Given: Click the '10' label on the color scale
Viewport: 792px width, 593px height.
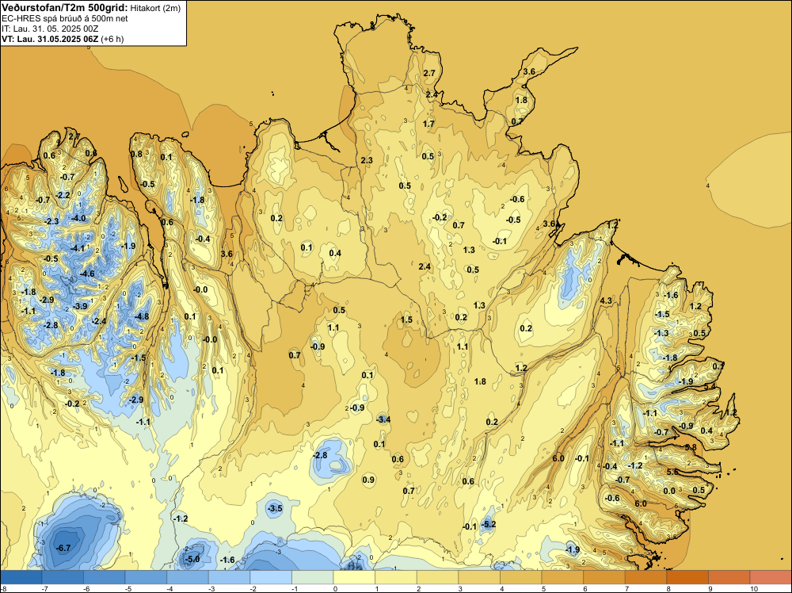Looking at the screenshot, I should pyautogui.click(x=754, y=588).
